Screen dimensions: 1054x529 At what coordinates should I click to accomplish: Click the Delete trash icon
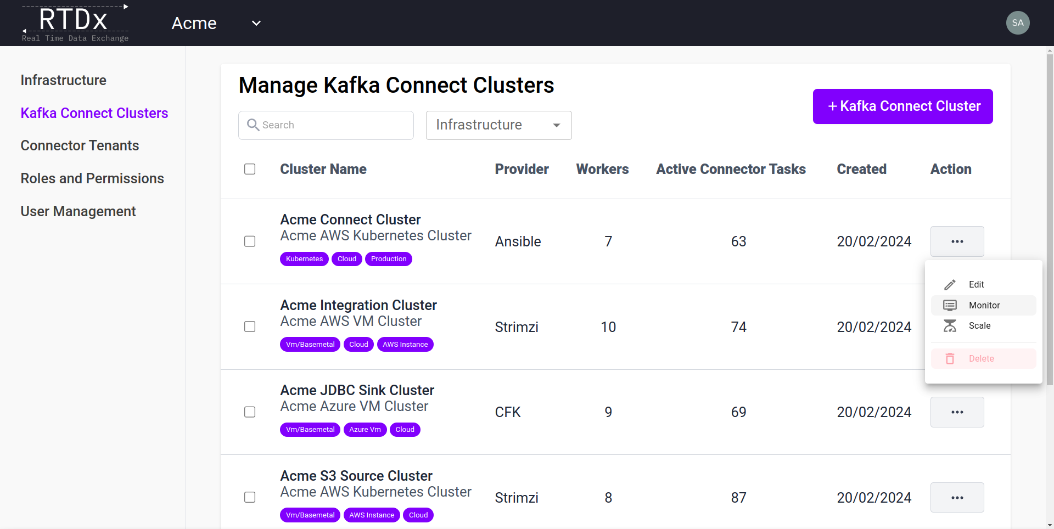click(x=950, y=359)
